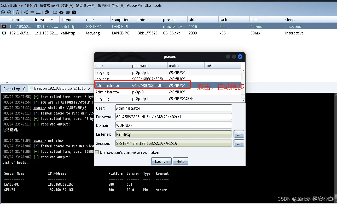The width and height of the screenshot is (337, 204).
Task: Sort credentials by realm column header
Action: pyautogui.click(x=186, y=65)
